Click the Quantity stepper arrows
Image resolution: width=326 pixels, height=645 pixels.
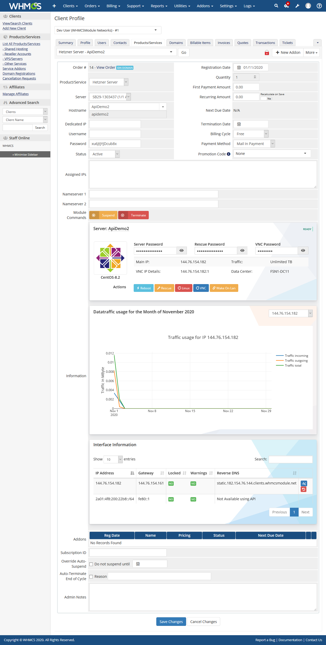click(x=255, y=77)
